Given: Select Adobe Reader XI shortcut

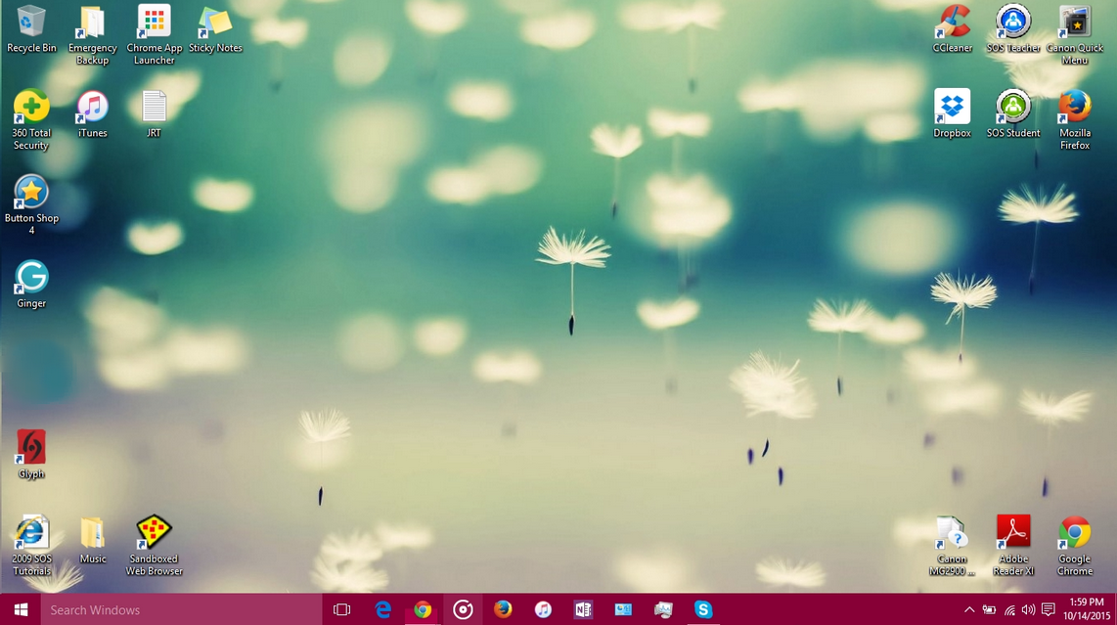Looking at the screenshot, I should pos(1013,545).
